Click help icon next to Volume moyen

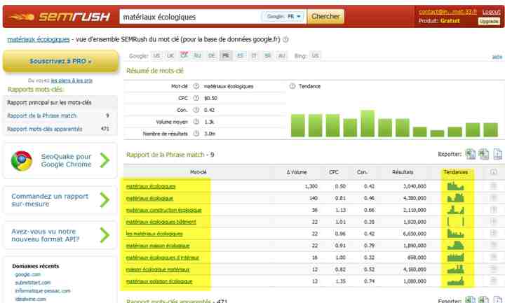coord(196,122)
